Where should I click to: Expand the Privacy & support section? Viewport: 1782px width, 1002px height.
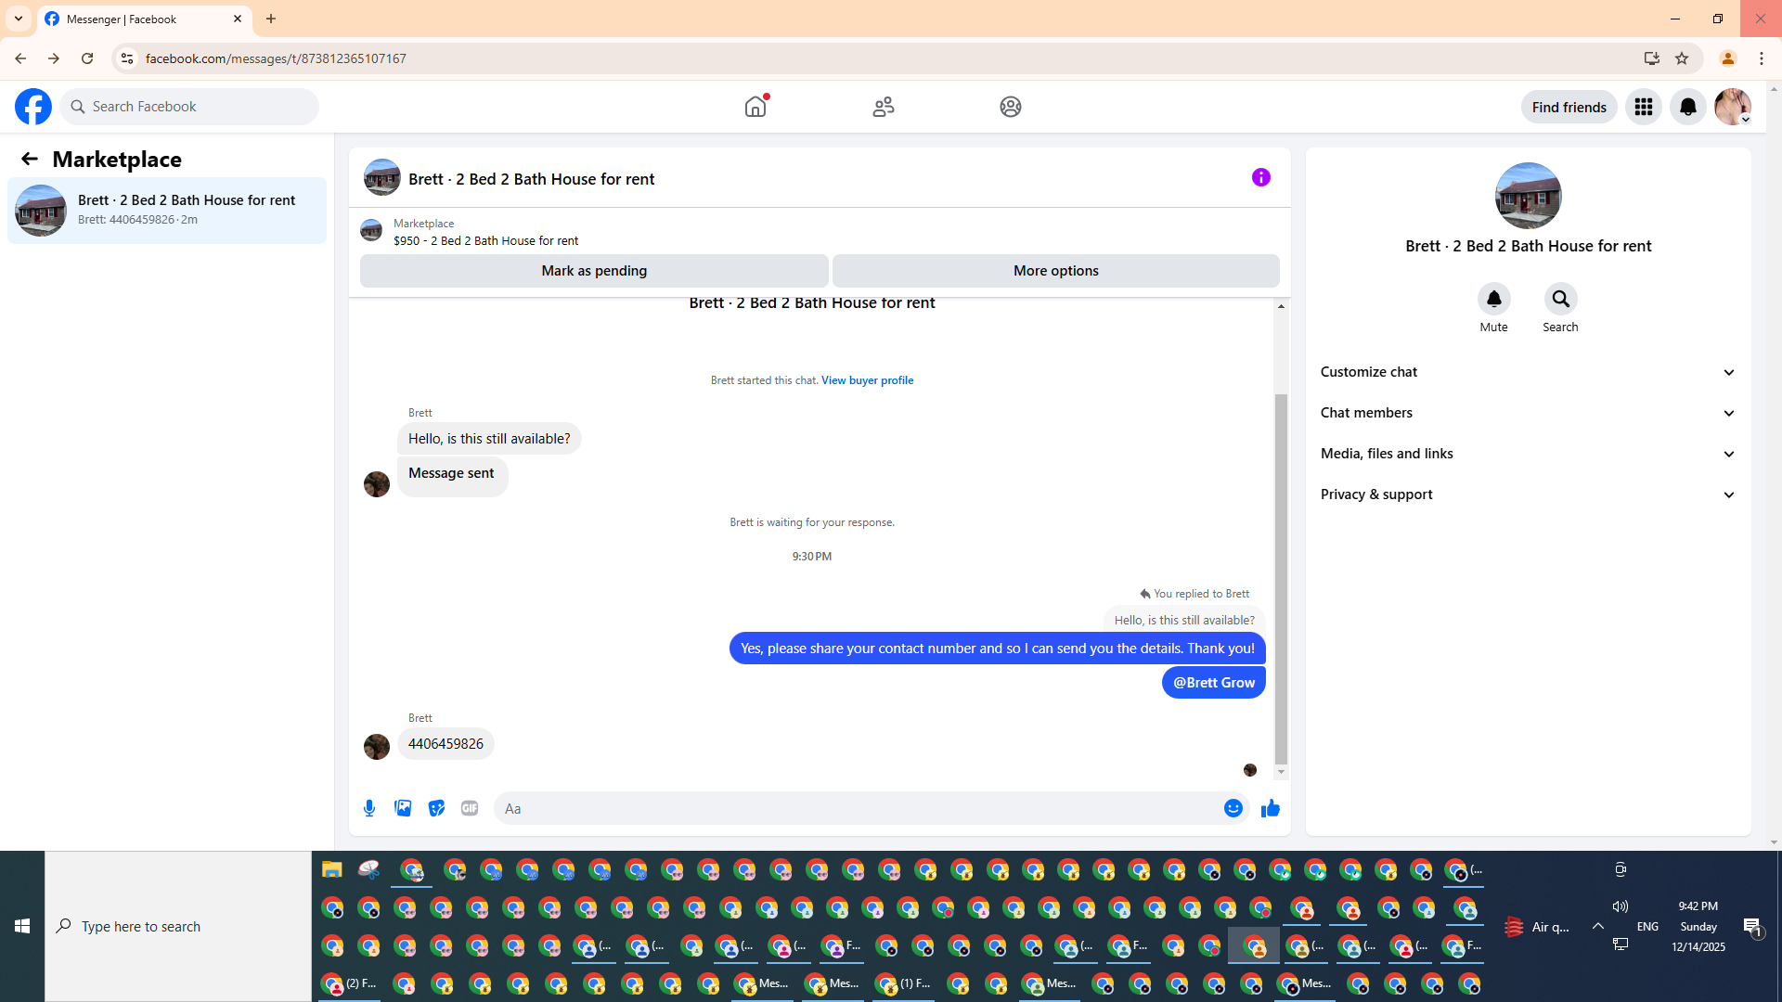coord(1528,495)
